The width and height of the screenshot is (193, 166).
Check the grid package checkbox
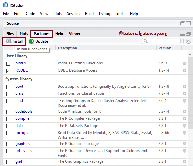point(8,162)
